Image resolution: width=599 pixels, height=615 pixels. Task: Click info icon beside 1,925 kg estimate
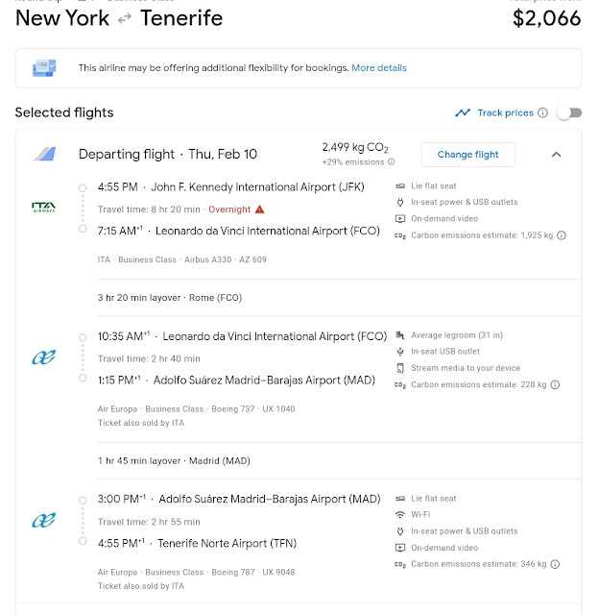pyautogui.click(x=562, y=235)
